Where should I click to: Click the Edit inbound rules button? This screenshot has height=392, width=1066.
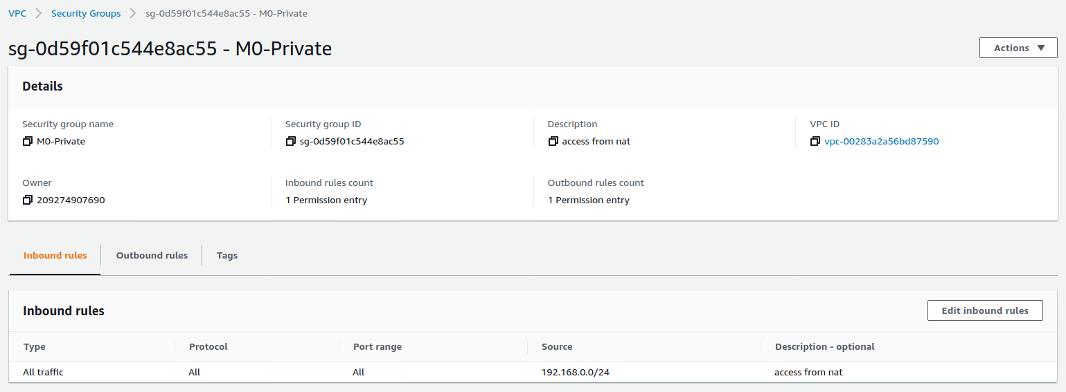tap(984, 311)
